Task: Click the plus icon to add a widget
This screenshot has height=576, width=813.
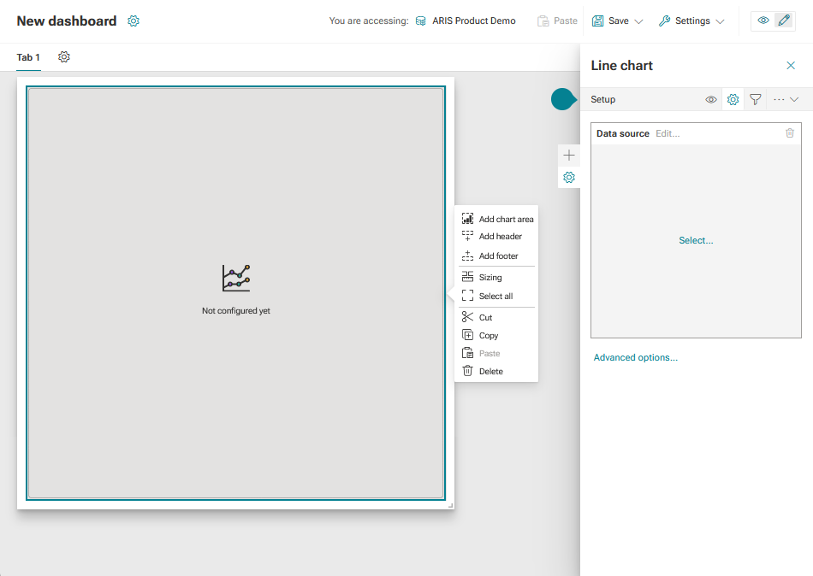Action: click(569, 155)
